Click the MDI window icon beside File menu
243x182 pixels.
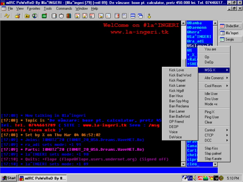coord(4,8)
